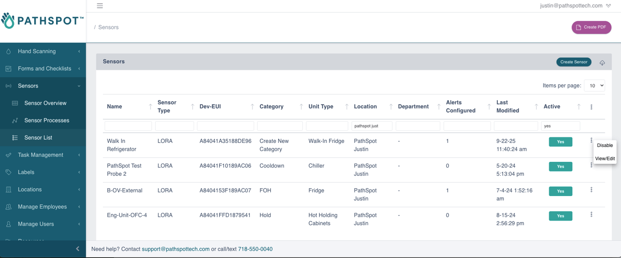Open row actions for B-OV-External sensor

pyautogui.click(x=591, y=190)
